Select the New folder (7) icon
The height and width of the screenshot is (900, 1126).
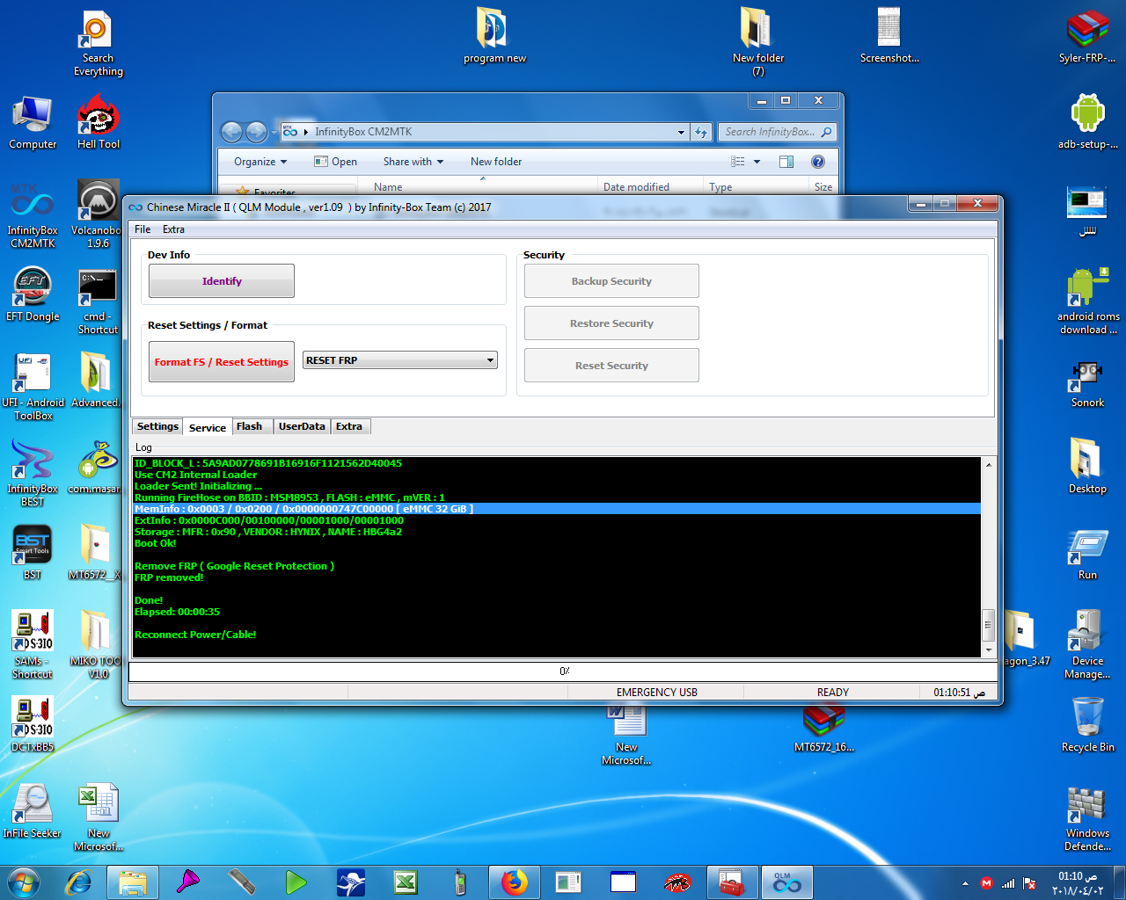point(758,42)
